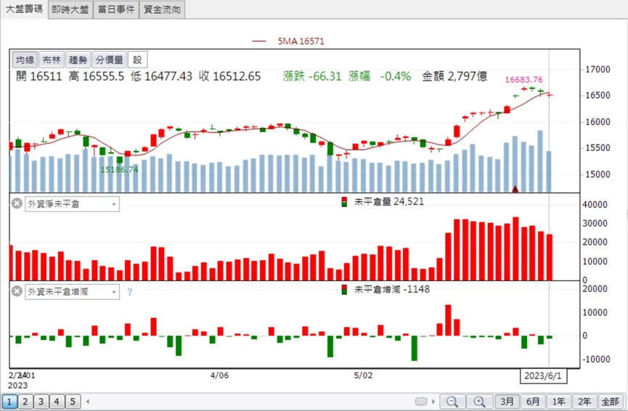Set chart range to 1年

(x=559, y=402)
